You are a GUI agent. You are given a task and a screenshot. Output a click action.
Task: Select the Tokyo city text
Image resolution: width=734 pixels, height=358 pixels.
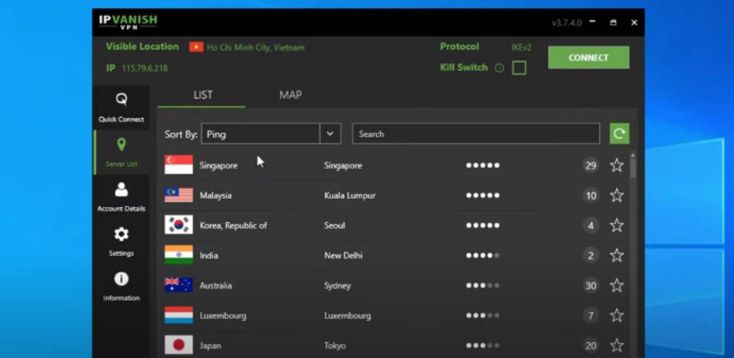click(x=335, y=346)
